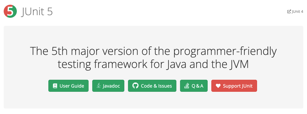Select the red Support JUnit button

234,86
